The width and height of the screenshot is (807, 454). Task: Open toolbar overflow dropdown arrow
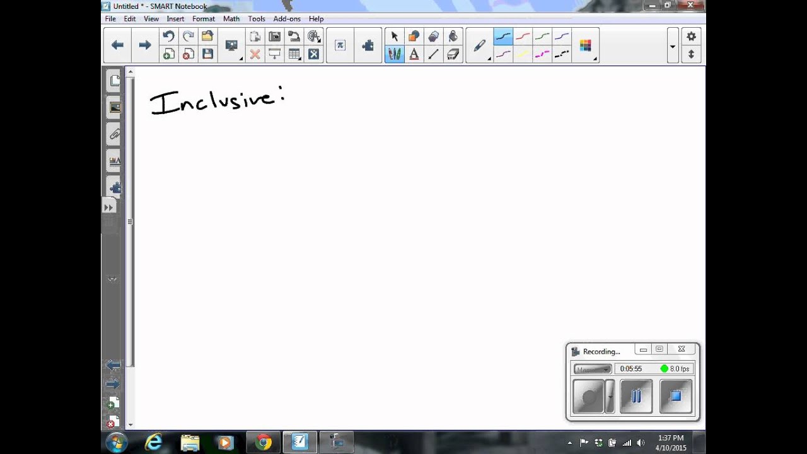(673, 46)
